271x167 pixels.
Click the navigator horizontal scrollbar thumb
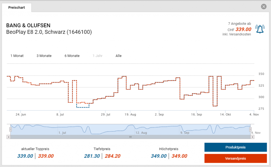(130, 137)
